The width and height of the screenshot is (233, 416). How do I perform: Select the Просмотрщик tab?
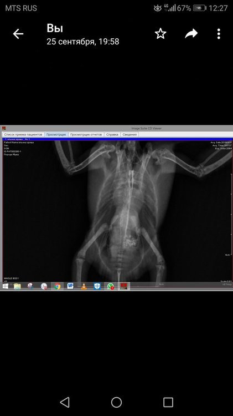(x=56, y=135)
